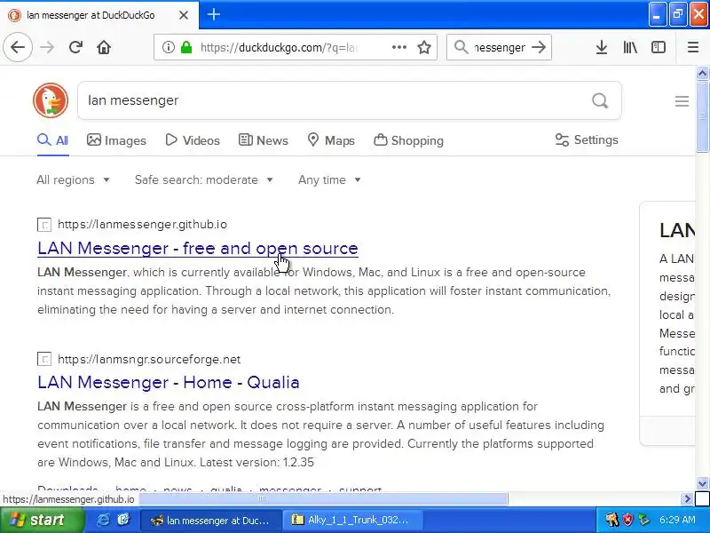The image size is (710, 533).
Task: Click the toolbar search field
Action: coord(499,47)
